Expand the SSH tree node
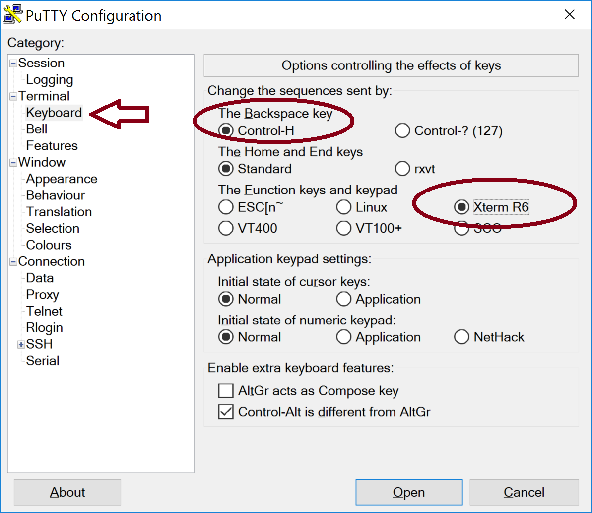This screenshot has height=513, width=592. pos(21,344)
